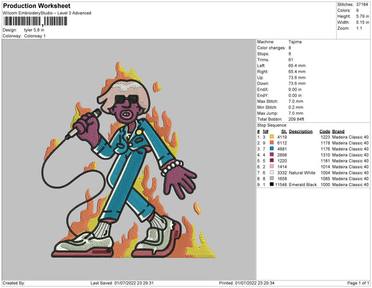
Task: Click 'Madeira Classic 40' in the code 1223 row
Action: [350, 137]
